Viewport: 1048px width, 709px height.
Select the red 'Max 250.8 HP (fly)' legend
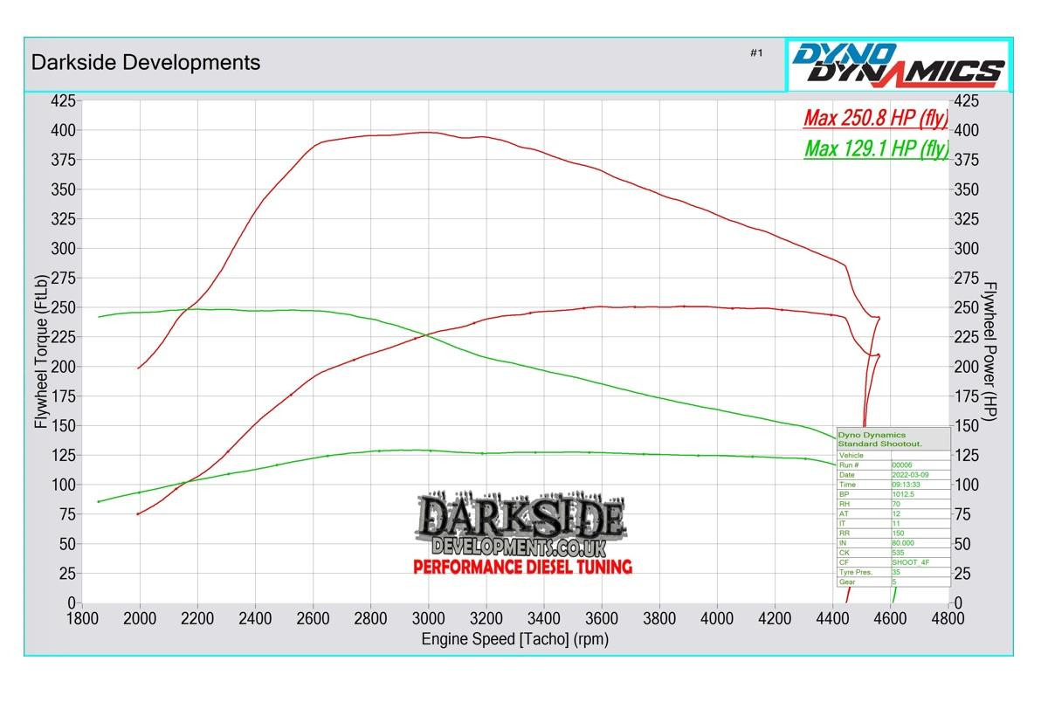tap(876, 118)
